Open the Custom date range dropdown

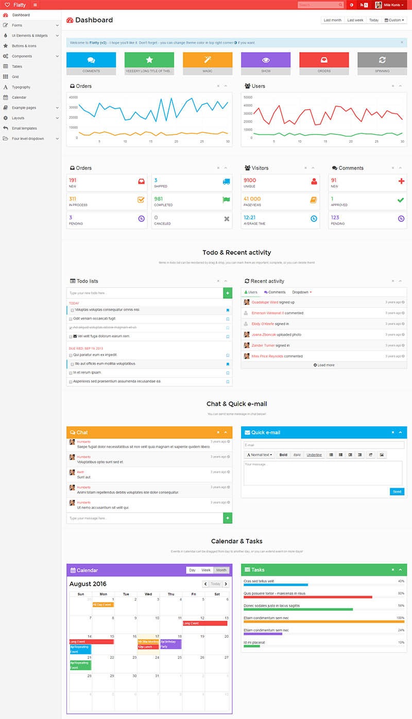pyautogui.click(x=394, y=20)
